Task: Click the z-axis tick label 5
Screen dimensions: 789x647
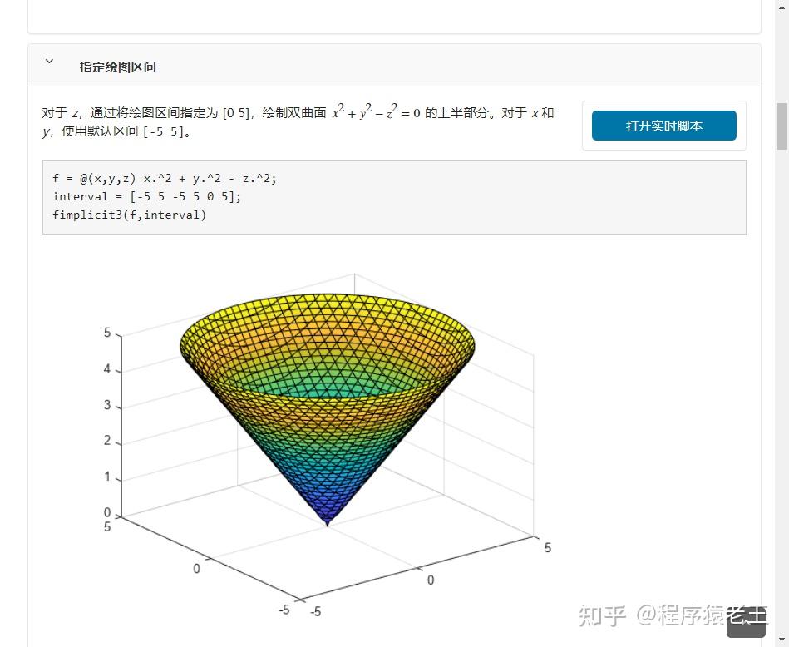Action: pos(106,333)
